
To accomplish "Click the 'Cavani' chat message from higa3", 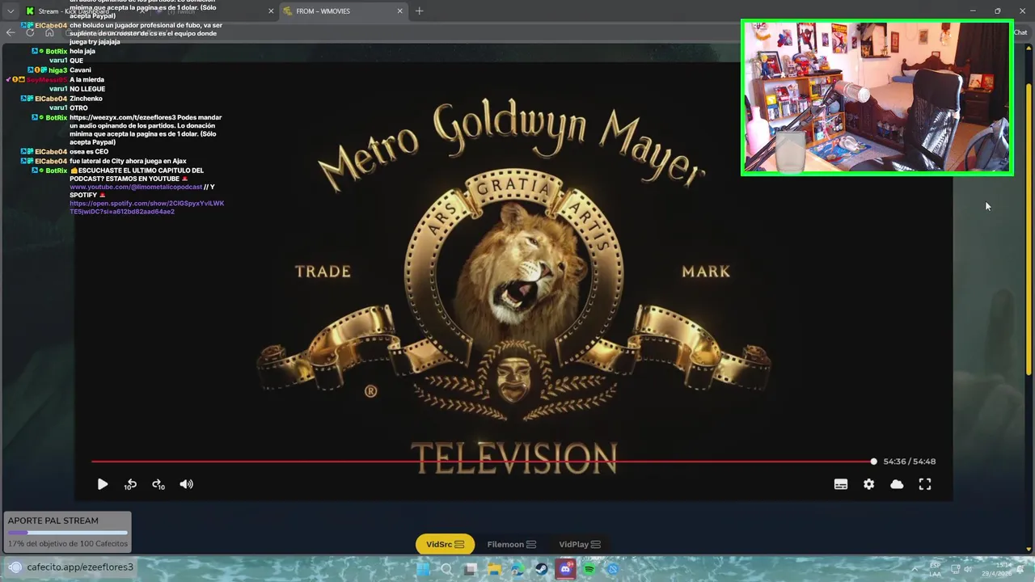I will point(80,70).
